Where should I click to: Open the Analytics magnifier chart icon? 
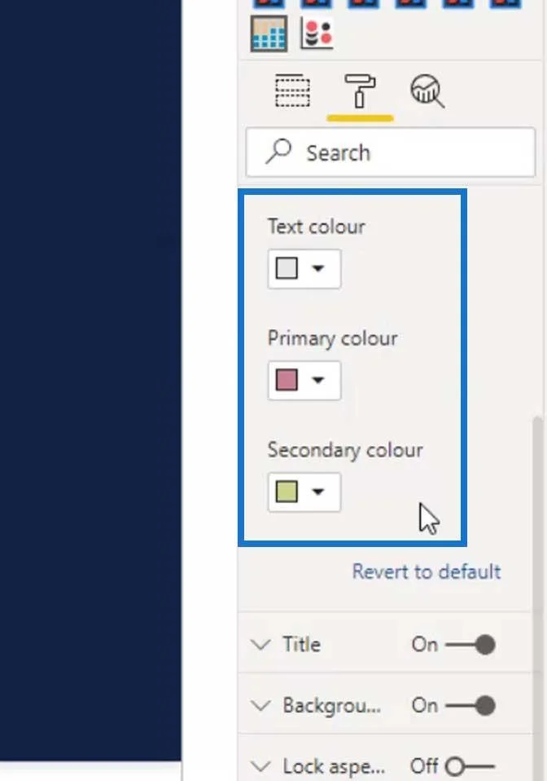(427, 90)
